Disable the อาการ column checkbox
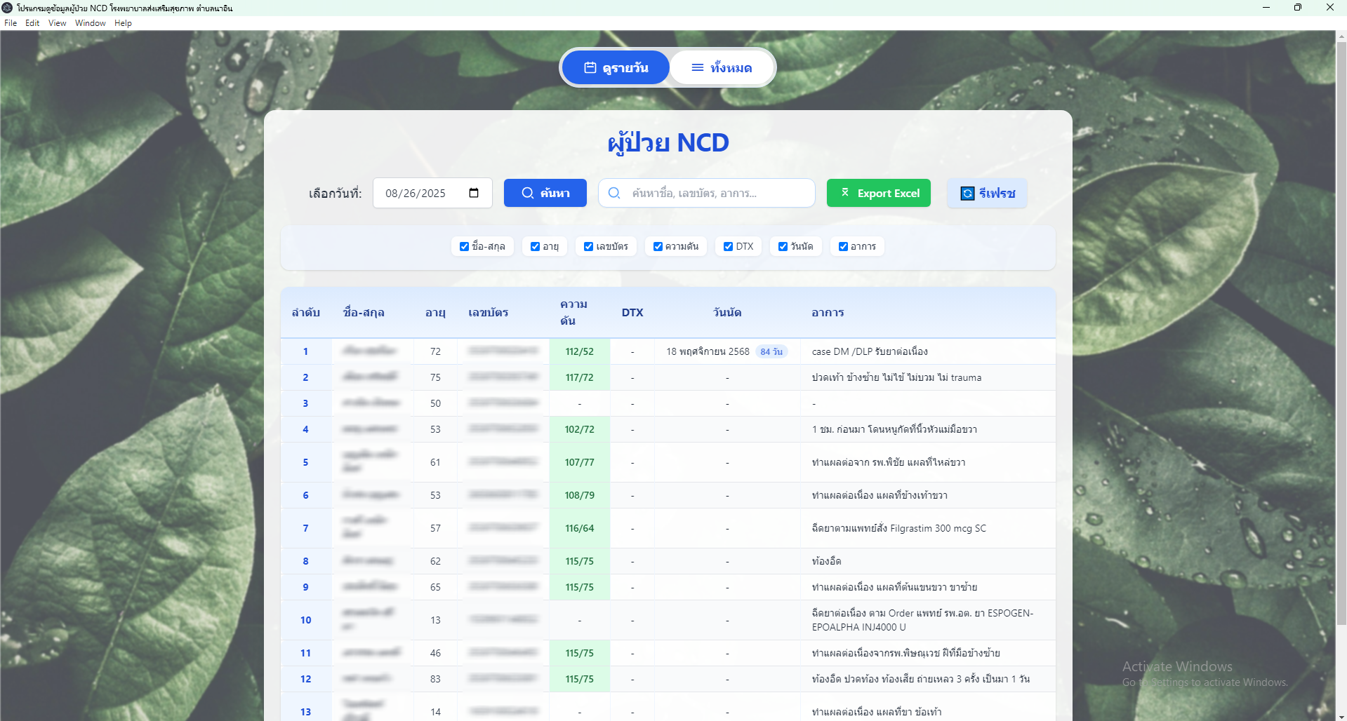The height and width of the screenshot is (721, 1347). 843,247
